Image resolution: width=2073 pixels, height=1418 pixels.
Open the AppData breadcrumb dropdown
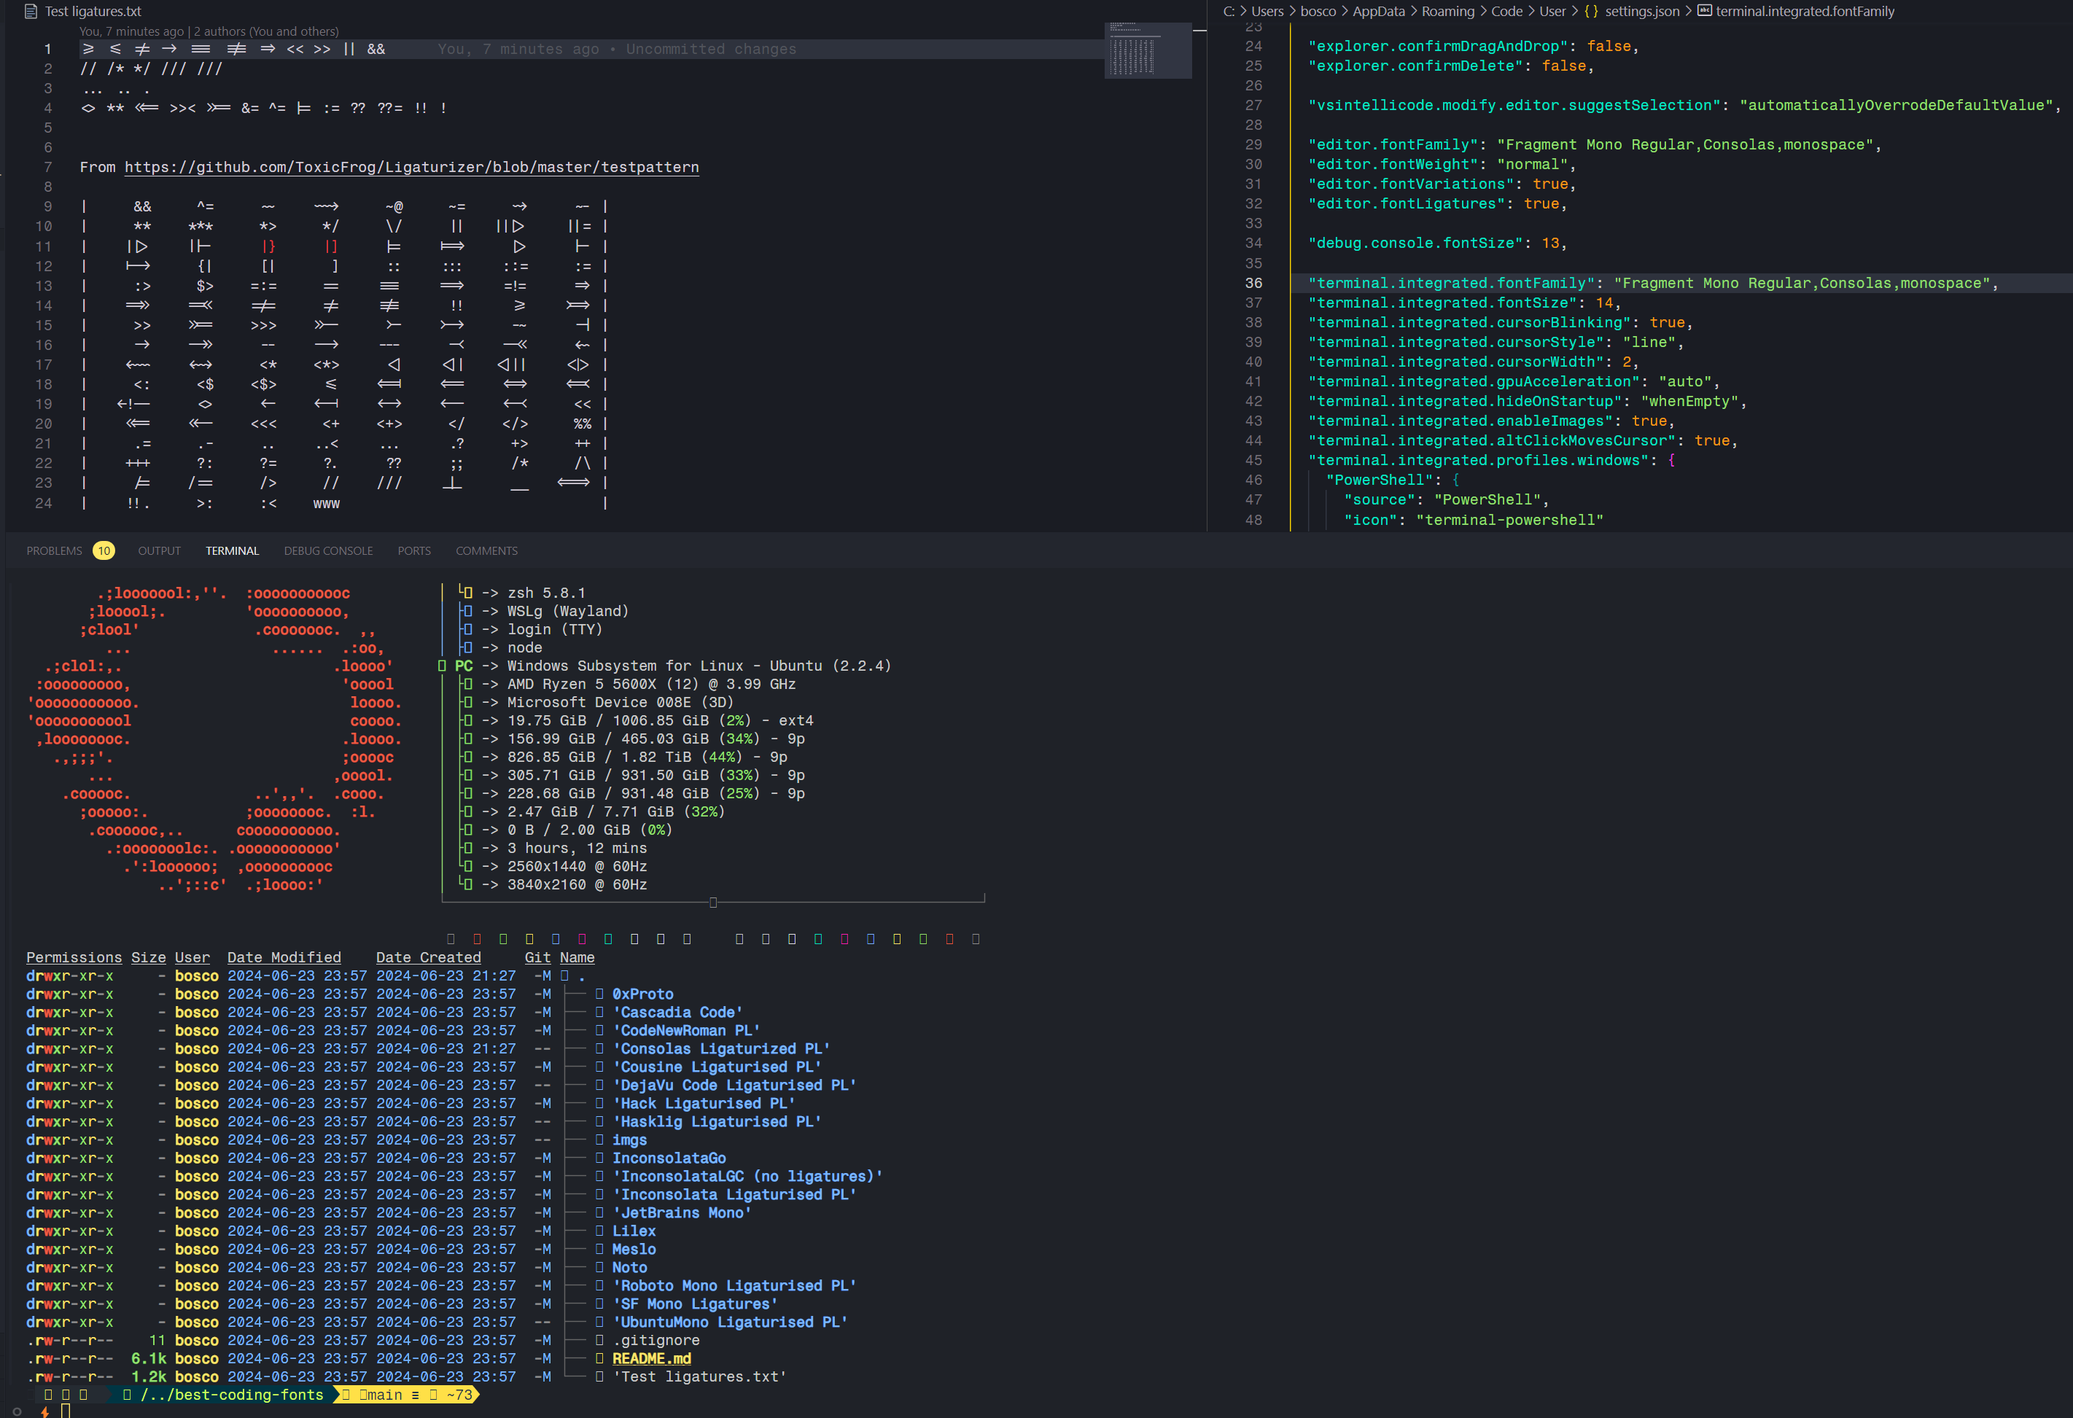[1377, 12]
